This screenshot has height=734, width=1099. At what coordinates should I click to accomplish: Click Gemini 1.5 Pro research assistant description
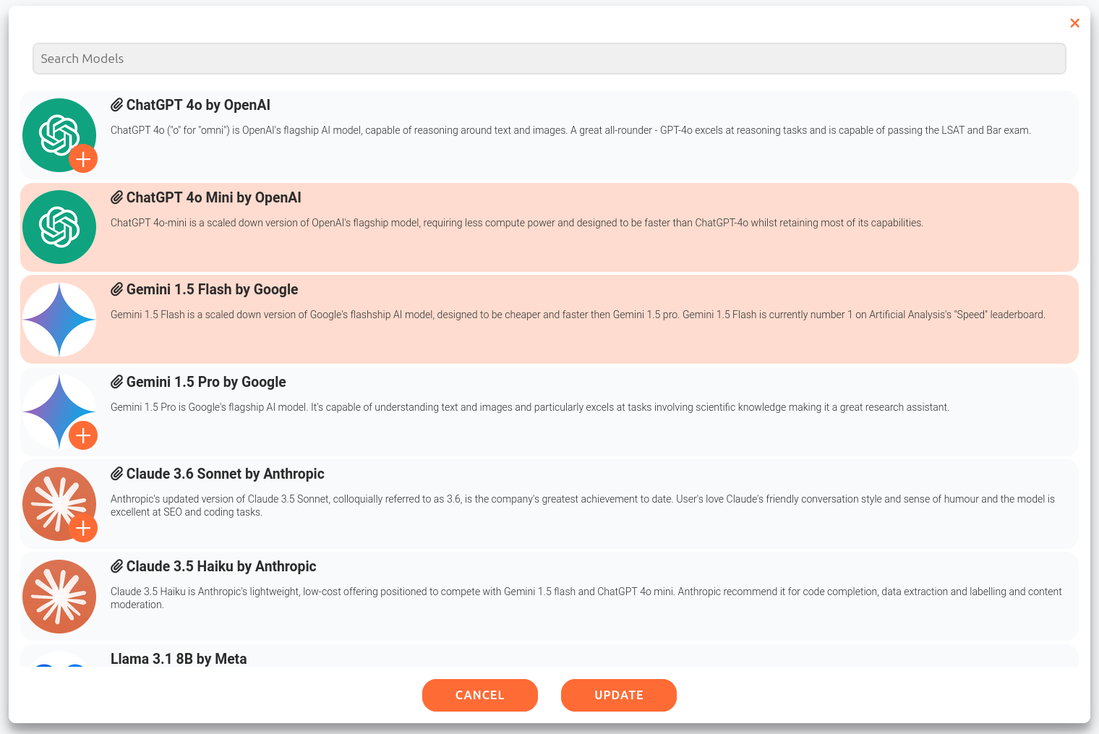tap(530, 407)
